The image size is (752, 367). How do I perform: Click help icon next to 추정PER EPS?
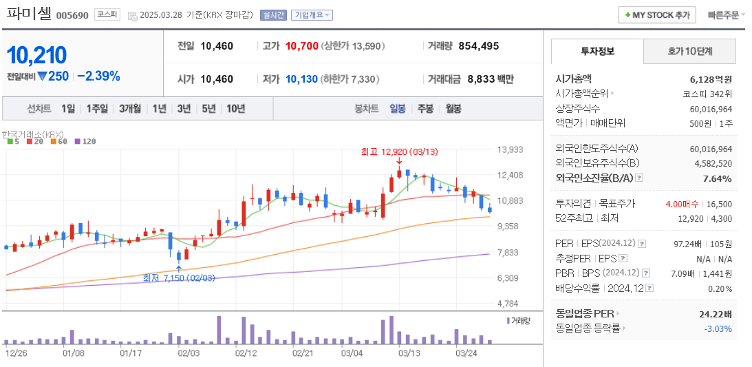(623, 259)
